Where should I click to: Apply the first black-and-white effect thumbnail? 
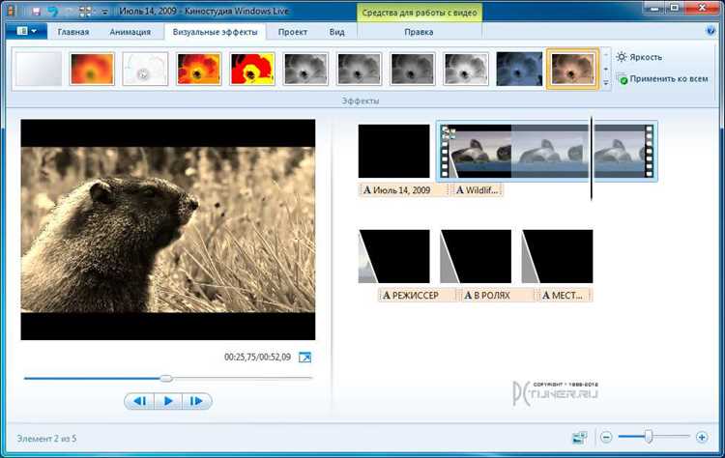[x=305, y=69]
